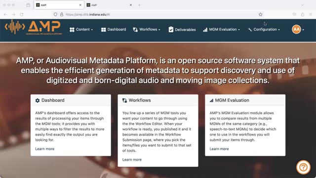The height and width of the screenshot is (178, 316).
Task: Reload the current page
Action: click(22, 14)
